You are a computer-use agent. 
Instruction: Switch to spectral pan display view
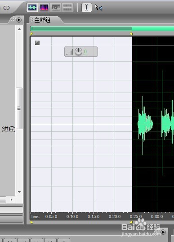point(56,7)
